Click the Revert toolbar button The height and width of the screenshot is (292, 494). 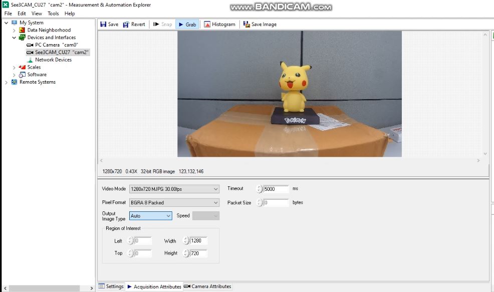(134, 24)
